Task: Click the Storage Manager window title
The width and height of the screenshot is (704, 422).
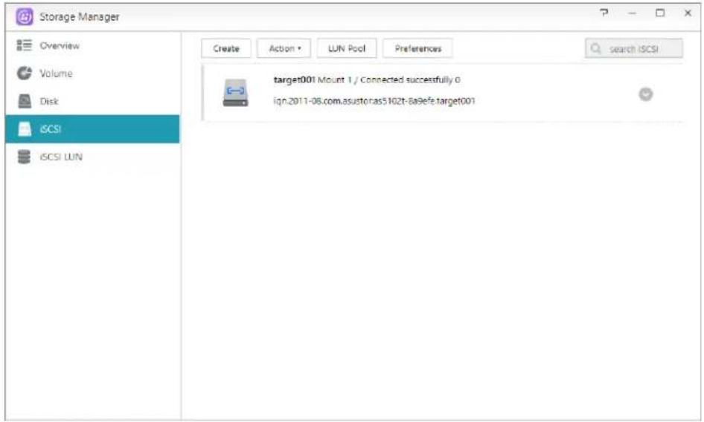Action: (80, 17)
